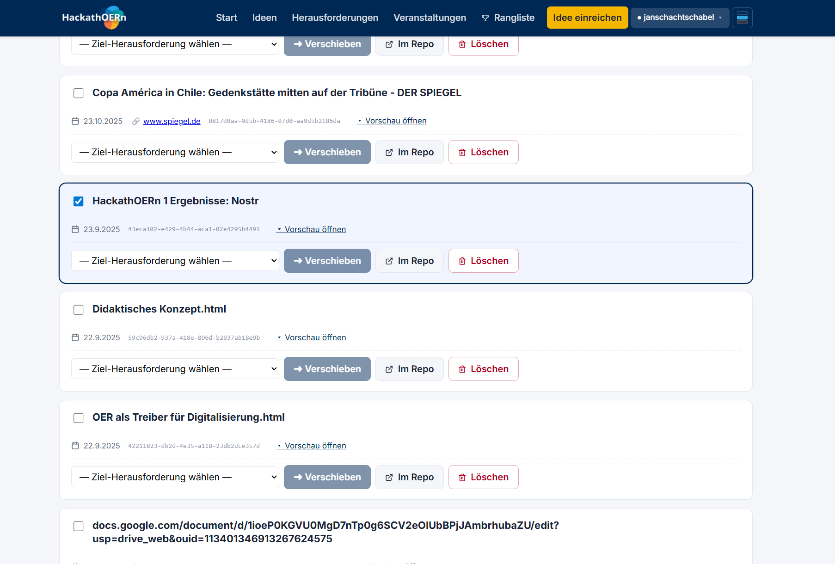Screen dimensions: 835x564
Task: Open the HackathOERn logo home link
Action: tap(94, 18)
